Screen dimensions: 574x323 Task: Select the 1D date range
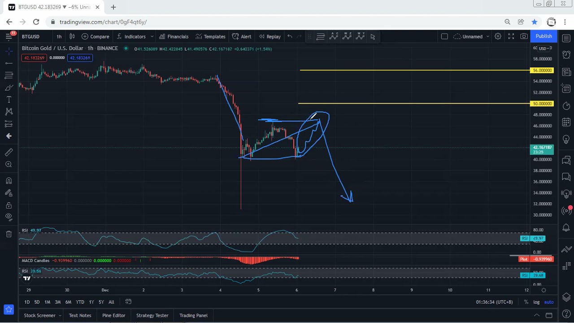coord(27,302)
